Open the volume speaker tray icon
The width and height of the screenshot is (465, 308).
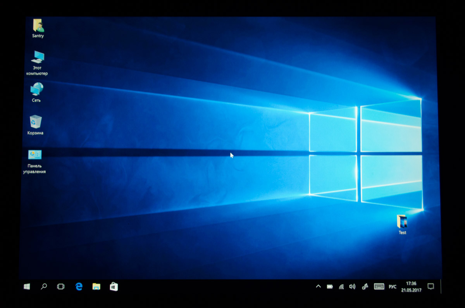(352, 287)
